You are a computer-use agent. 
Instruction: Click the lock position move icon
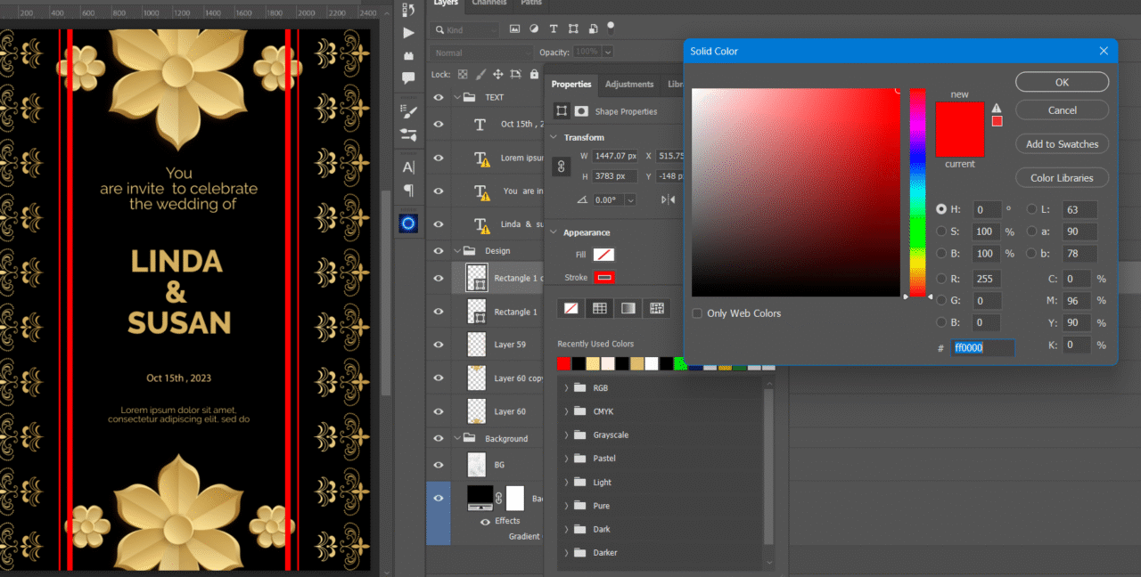pyautogui.click(x=498, y=75)
